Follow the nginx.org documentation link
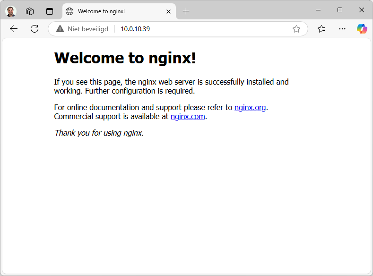373x276 pixels. click(250, 107)
